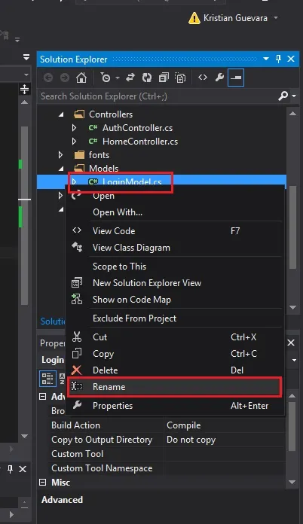Toggle the Solution Explorer auto-hide pin
This screenshot has height=524, width=303.
(278, 59)
